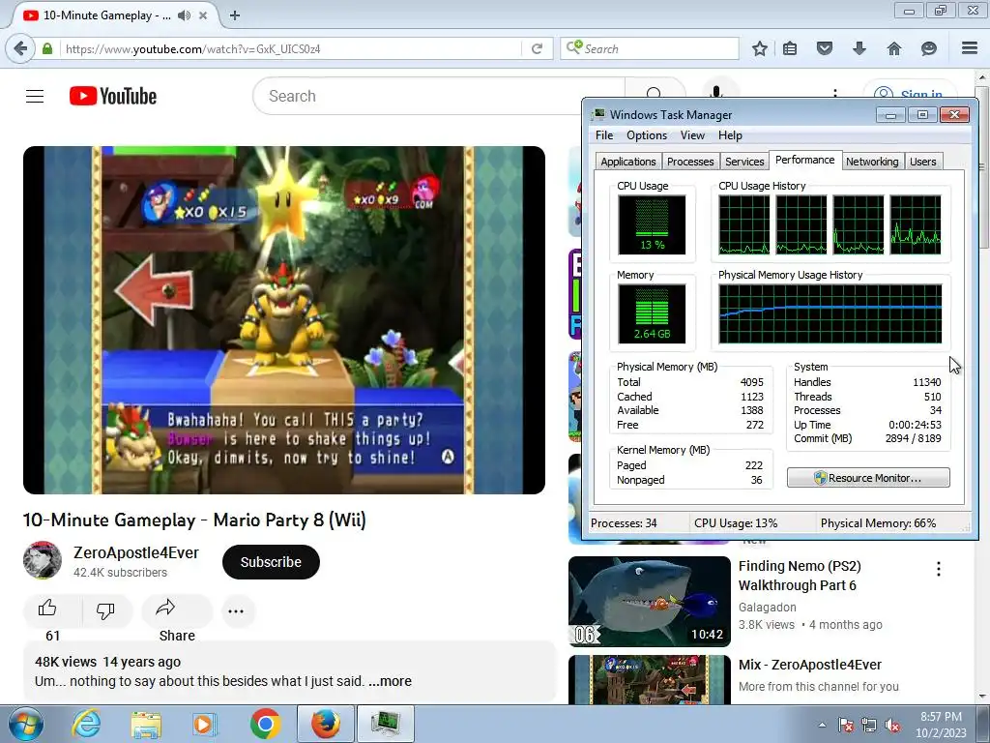Viewport: 990px width, 743px height.
Task: Open Windows Media Player from taskbar
Action: pos(205,724)
